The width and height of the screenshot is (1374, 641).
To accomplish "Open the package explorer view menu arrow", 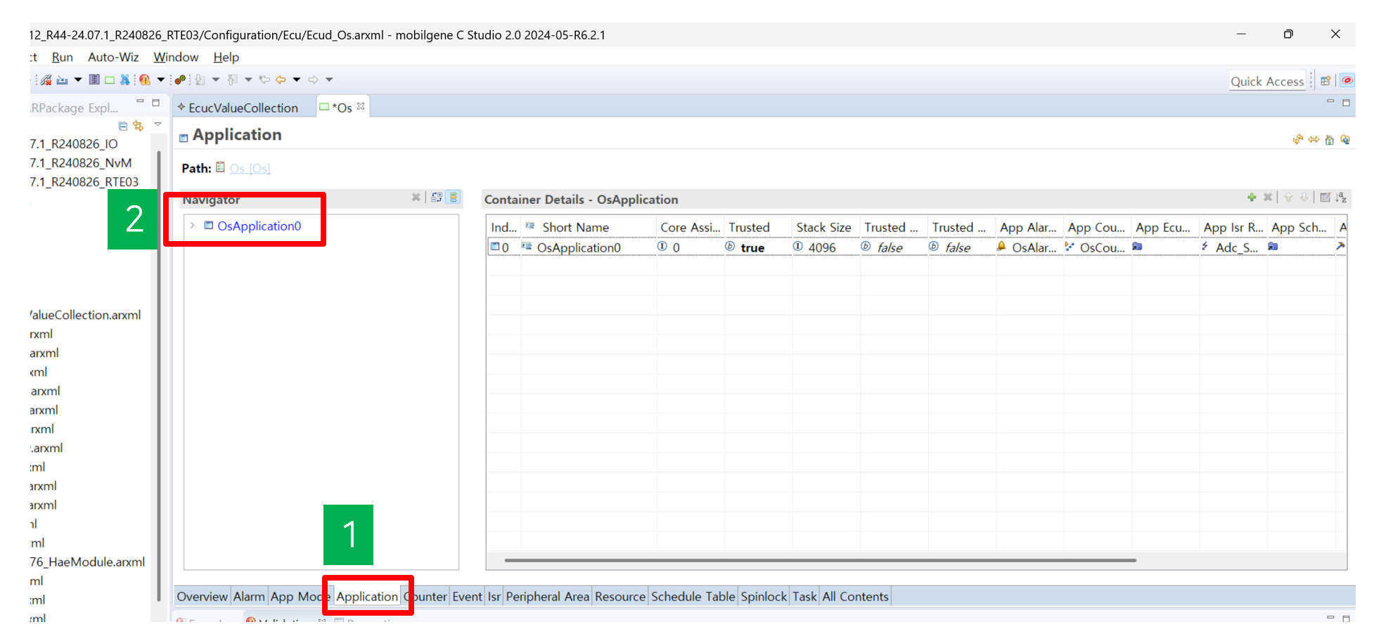I will pos(158,125).
